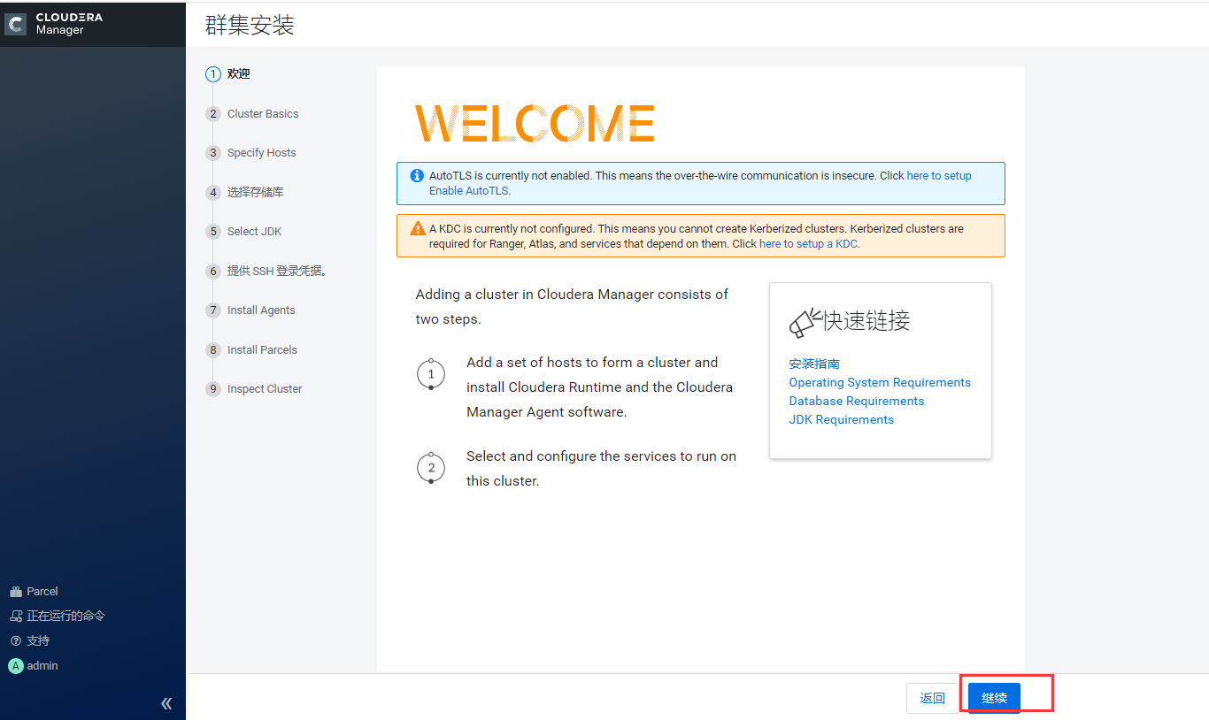
Task: Go to step 5 Select JDK
Action: [244, 232]
